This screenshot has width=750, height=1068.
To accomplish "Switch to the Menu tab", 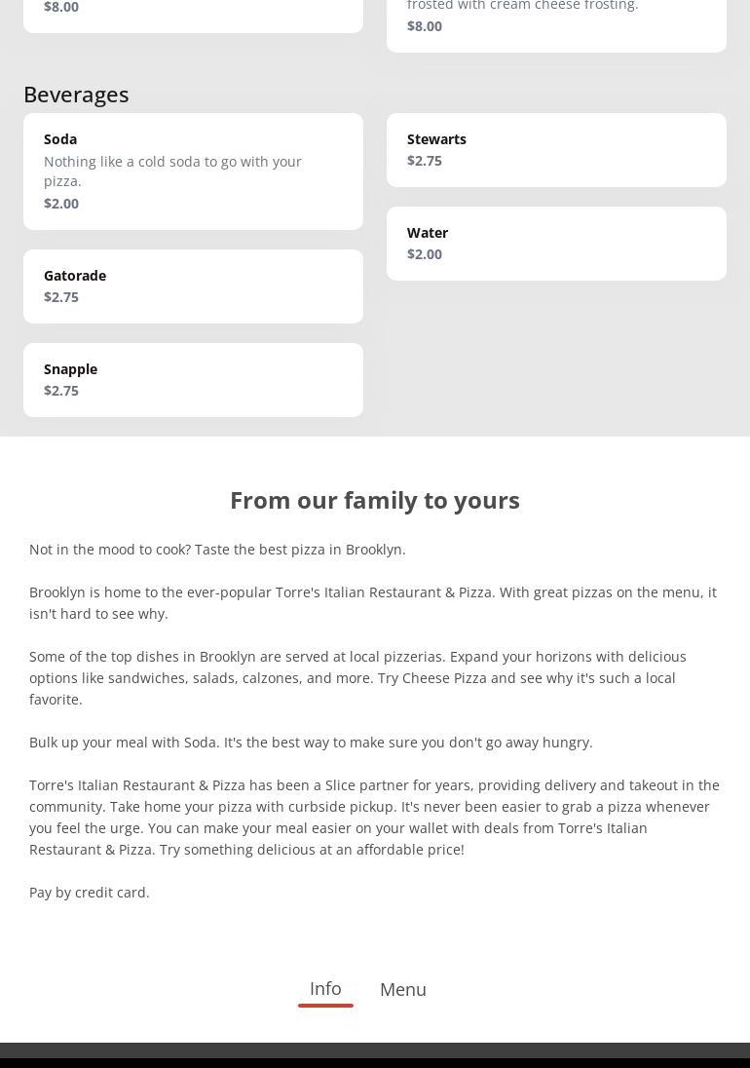I will click(x=403, y=990).
